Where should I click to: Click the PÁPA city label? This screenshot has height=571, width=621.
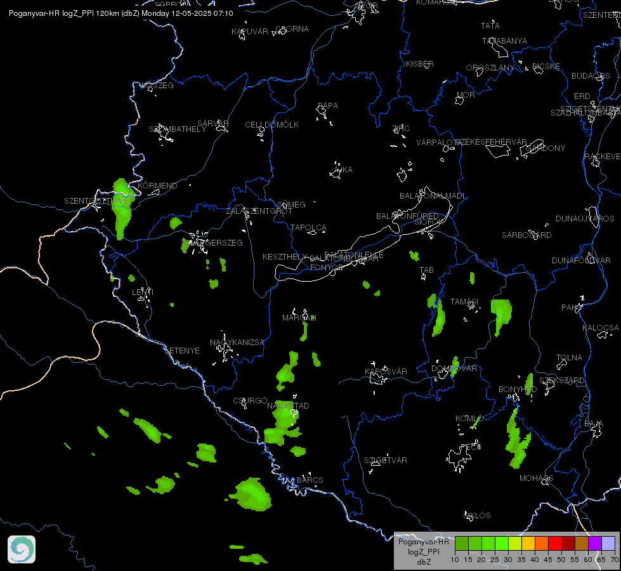pos(328,106)
